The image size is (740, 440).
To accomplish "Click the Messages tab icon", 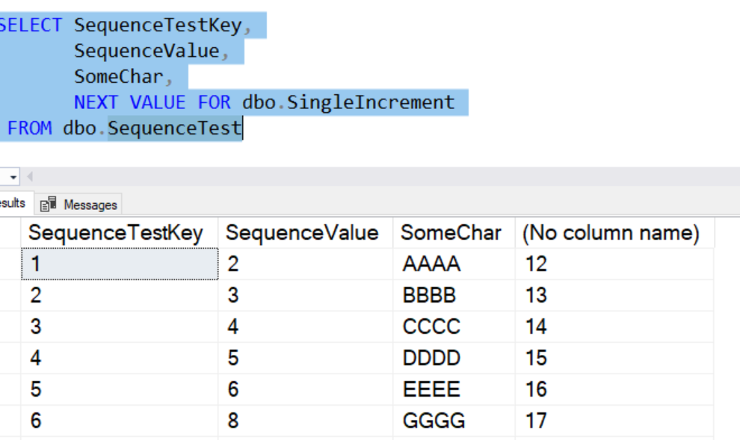I will point(49,204).
